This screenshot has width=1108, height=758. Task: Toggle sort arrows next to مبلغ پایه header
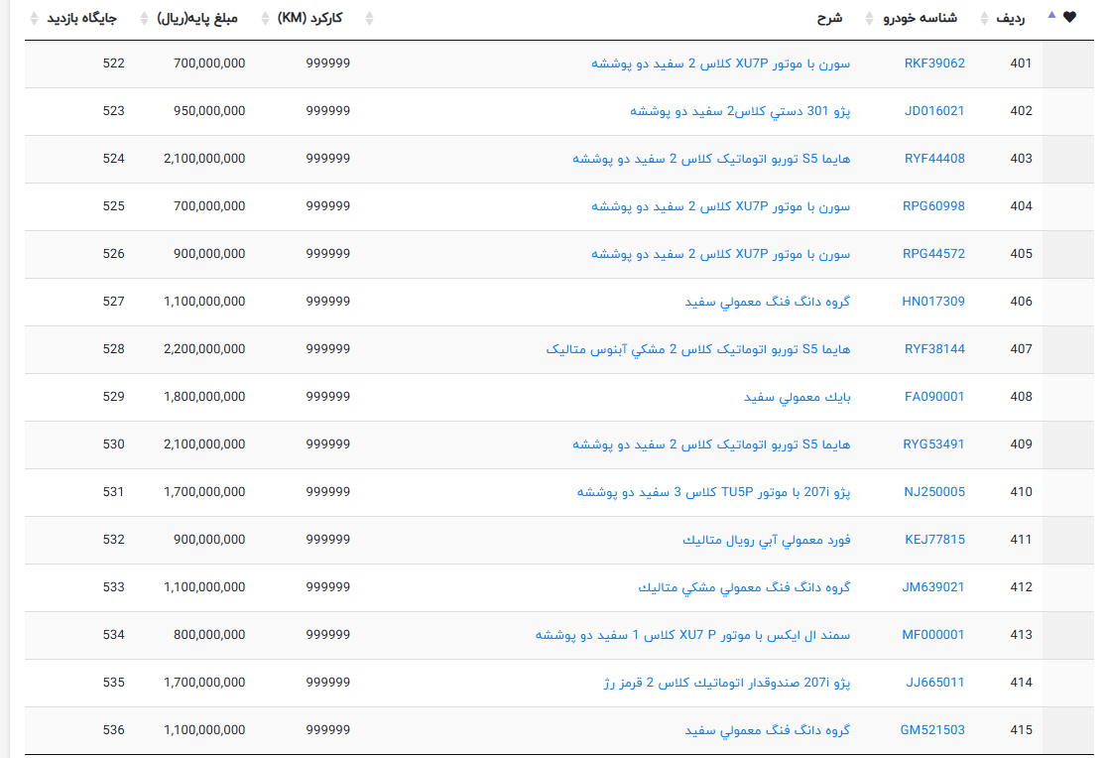click(x=144, y=19)
